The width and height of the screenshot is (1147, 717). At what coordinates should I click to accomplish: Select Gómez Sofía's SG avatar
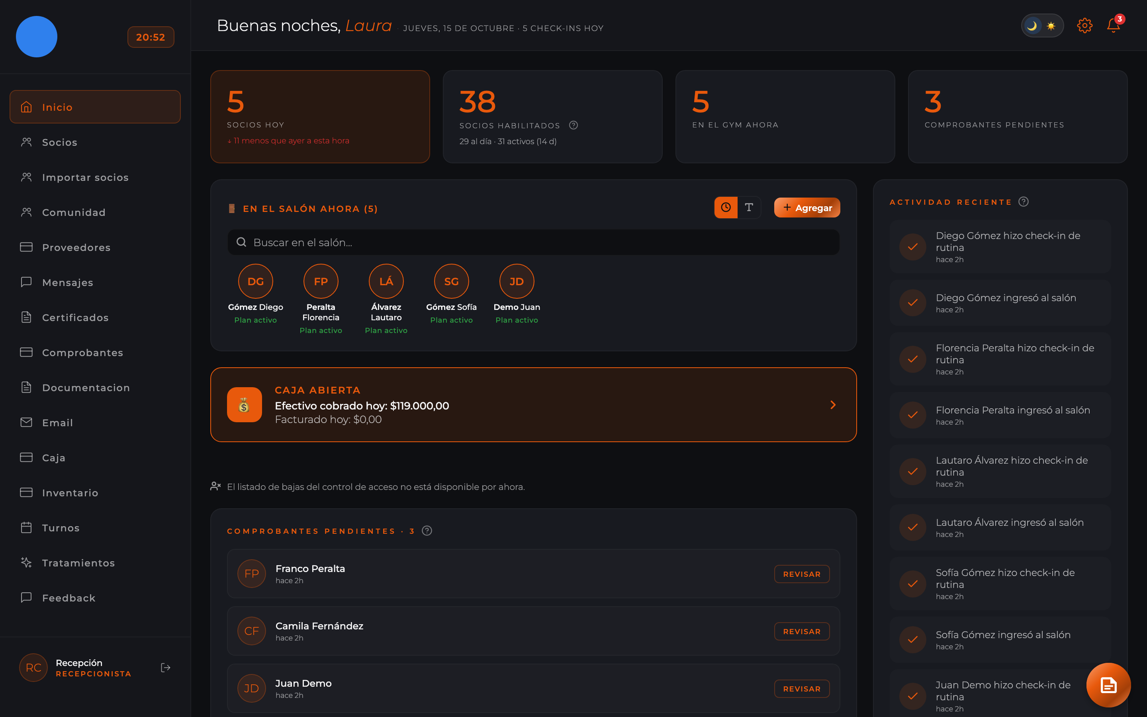pyautogui.click(x=451, y=281)
